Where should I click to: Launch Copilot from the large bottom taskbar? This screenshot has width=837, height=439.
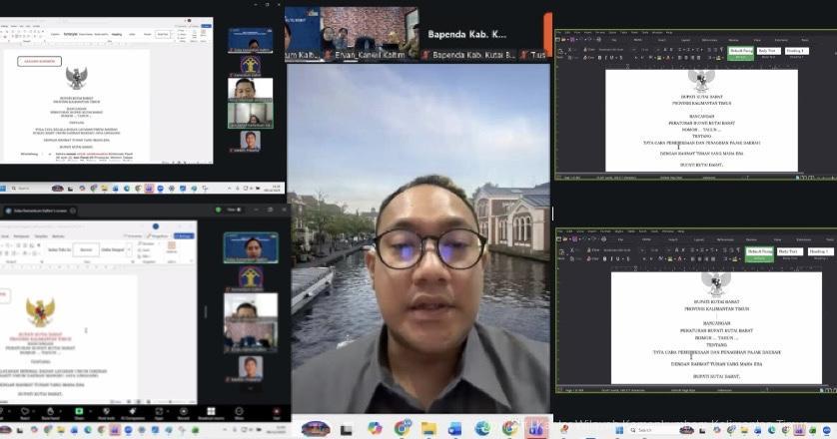coord(375,428)
